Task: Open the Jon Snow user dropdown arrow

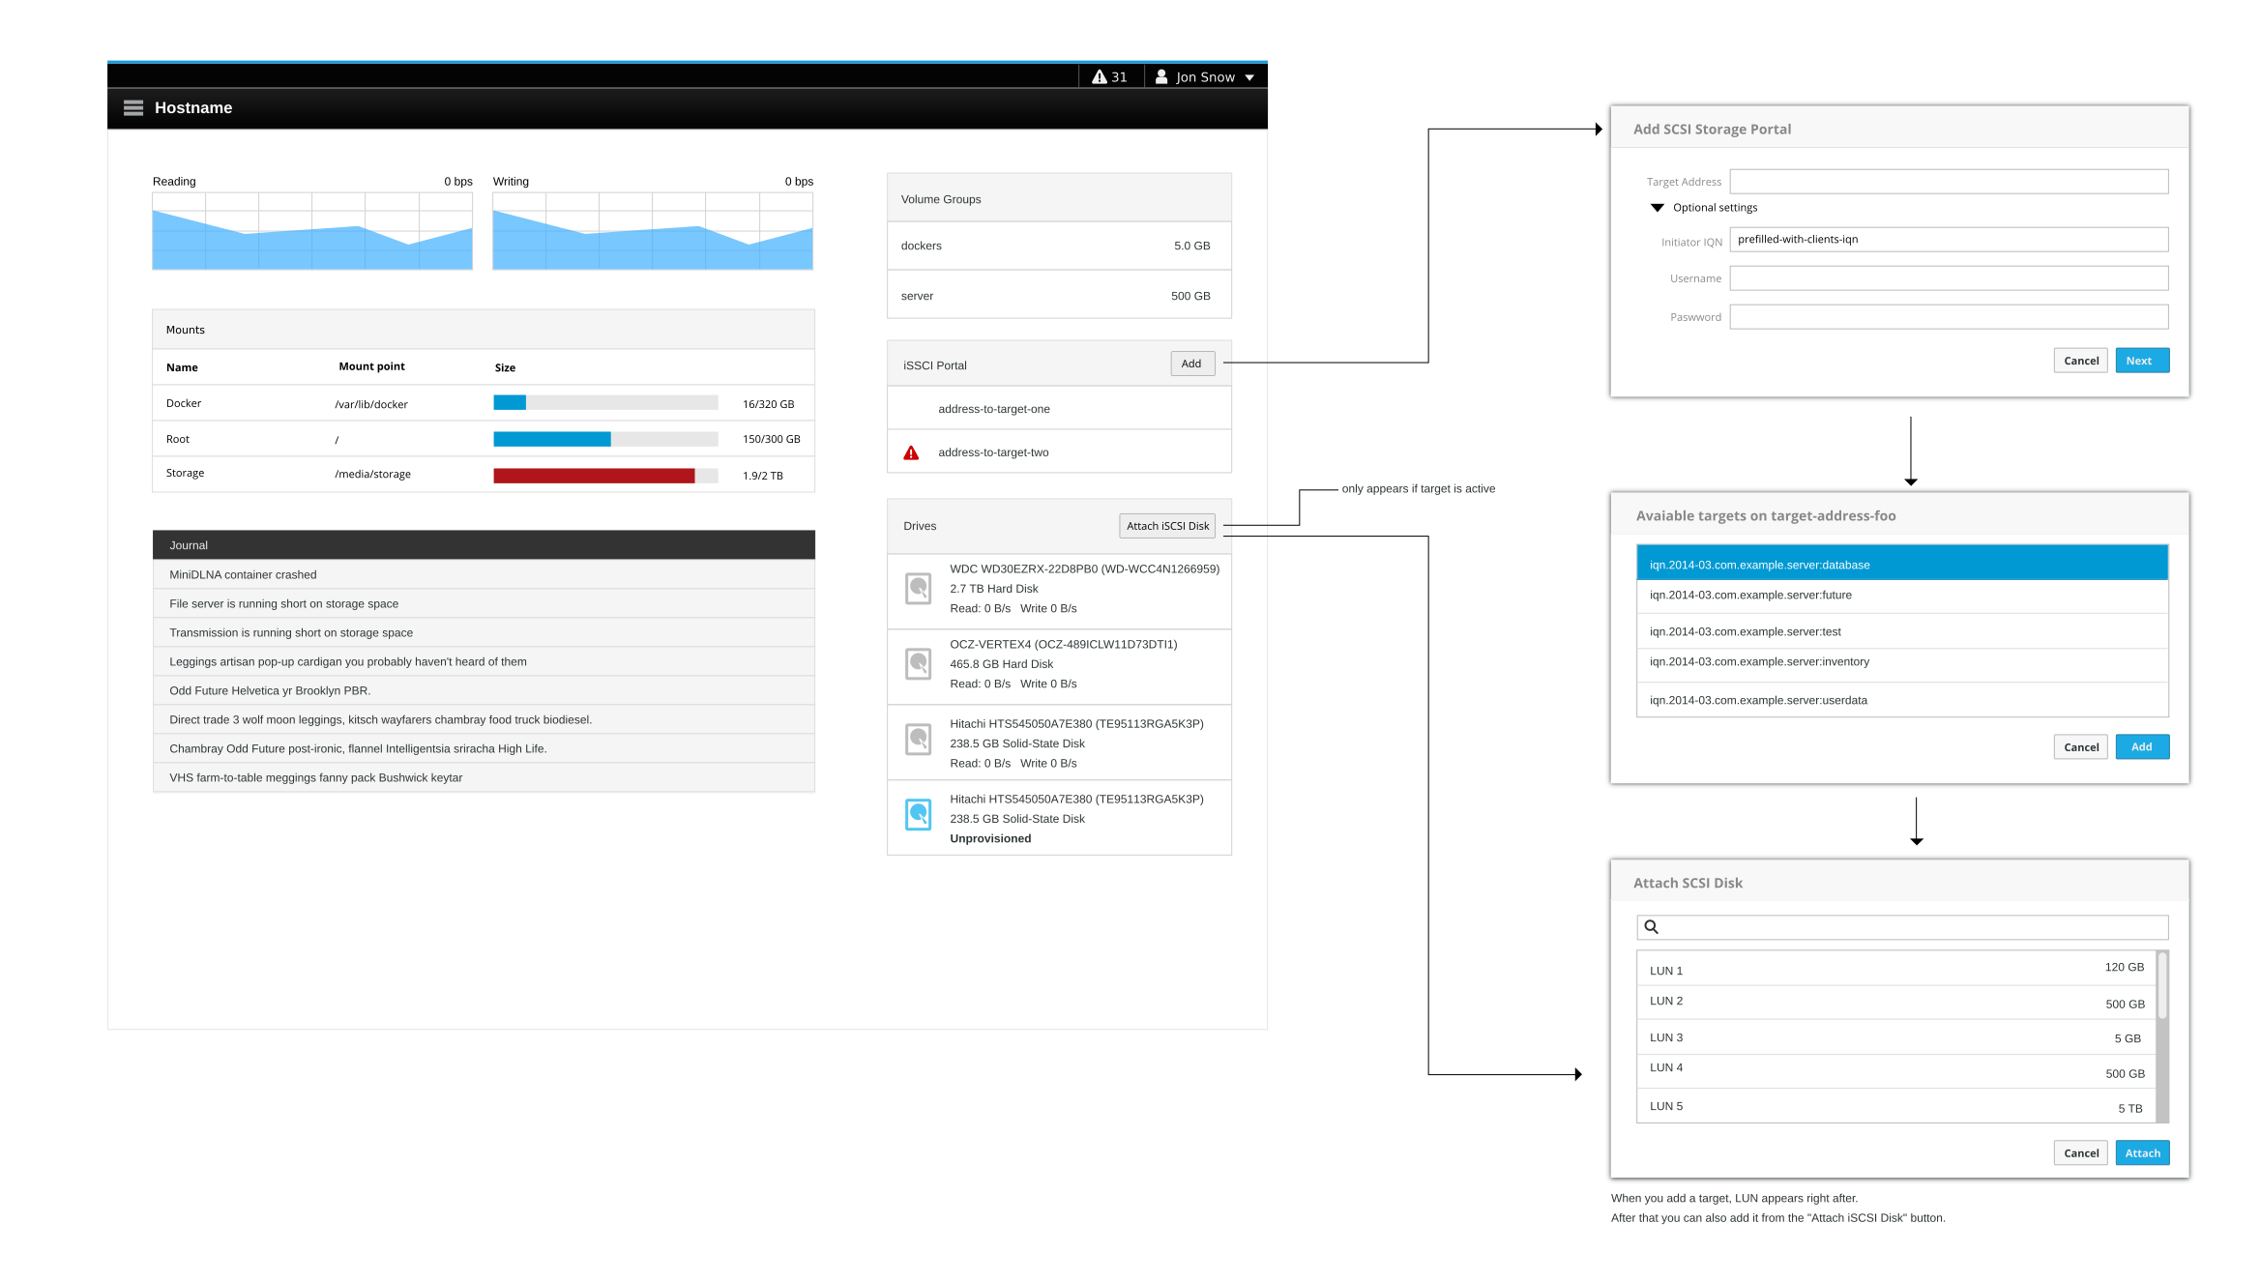Action: point(1249,78)
